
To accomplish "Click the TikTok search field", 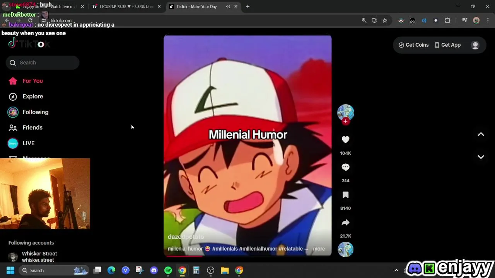I will (43, 63).
